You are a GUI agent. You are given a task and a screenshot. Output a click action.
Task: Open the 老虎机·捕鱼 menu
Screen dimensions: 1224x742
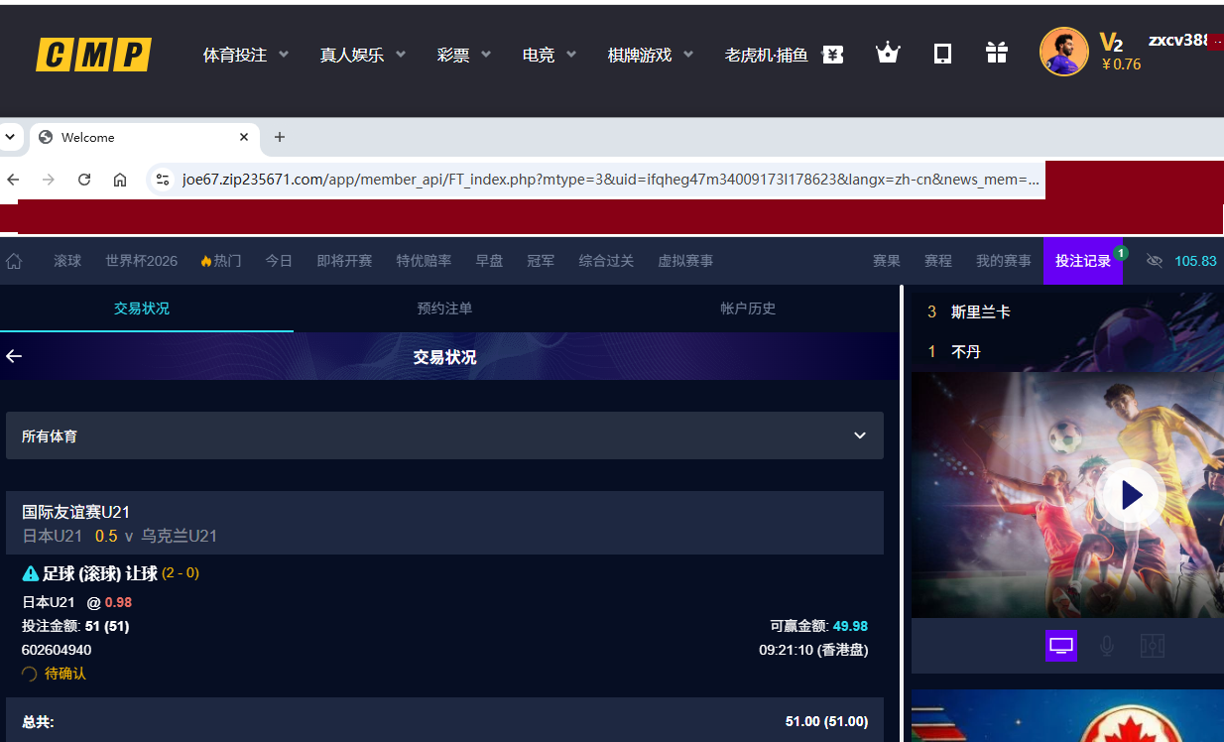(767, 55)
